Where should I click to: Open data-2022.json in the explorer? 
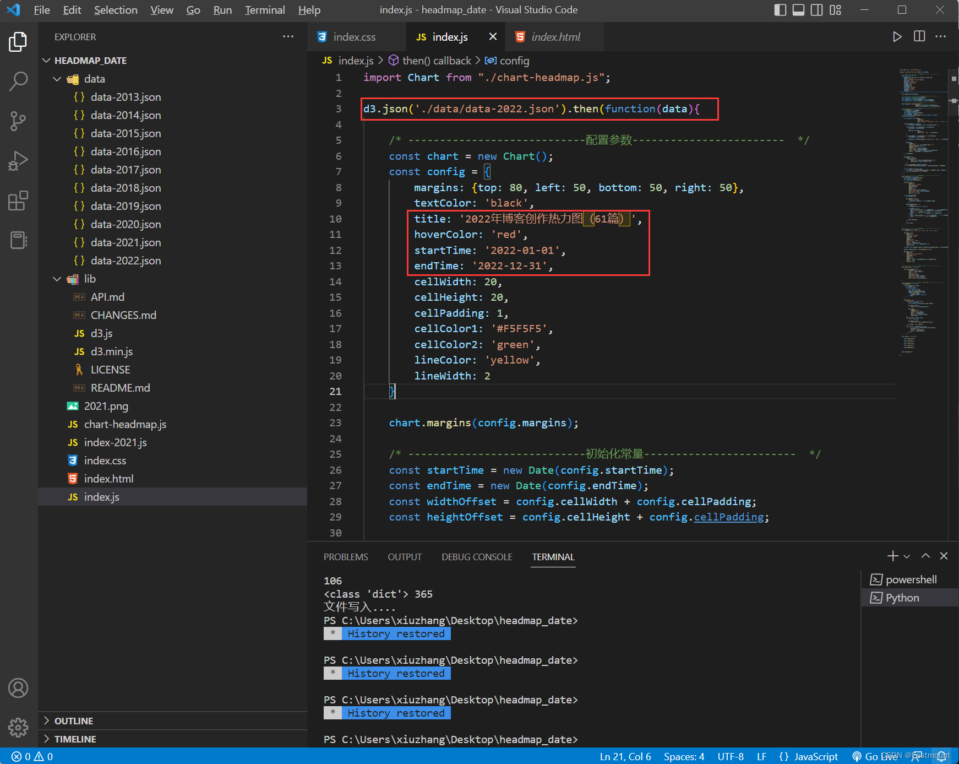[172, 261]
